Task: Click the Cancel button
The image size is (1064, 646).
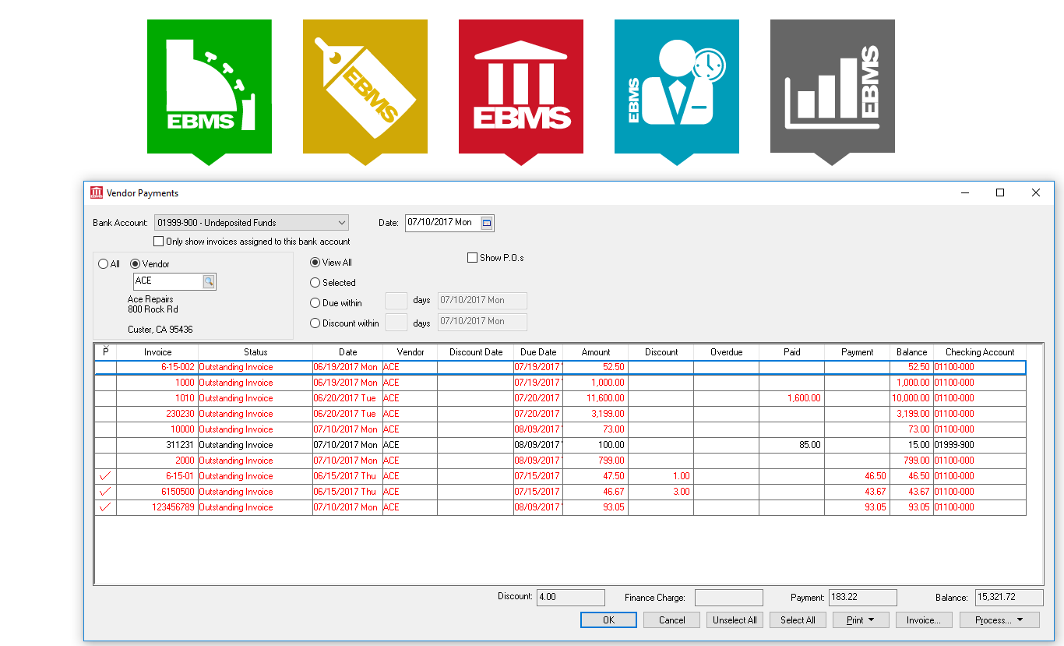Action: [671, 620]
